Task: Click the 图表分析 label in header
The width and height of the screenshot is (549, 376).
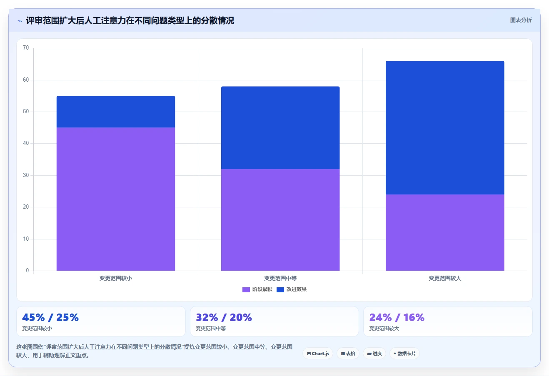Action: point(521,20)
